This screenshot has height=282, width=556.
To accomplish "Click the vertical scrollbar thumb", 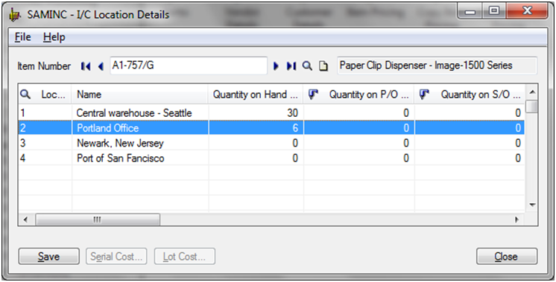I will click(532, 106).
